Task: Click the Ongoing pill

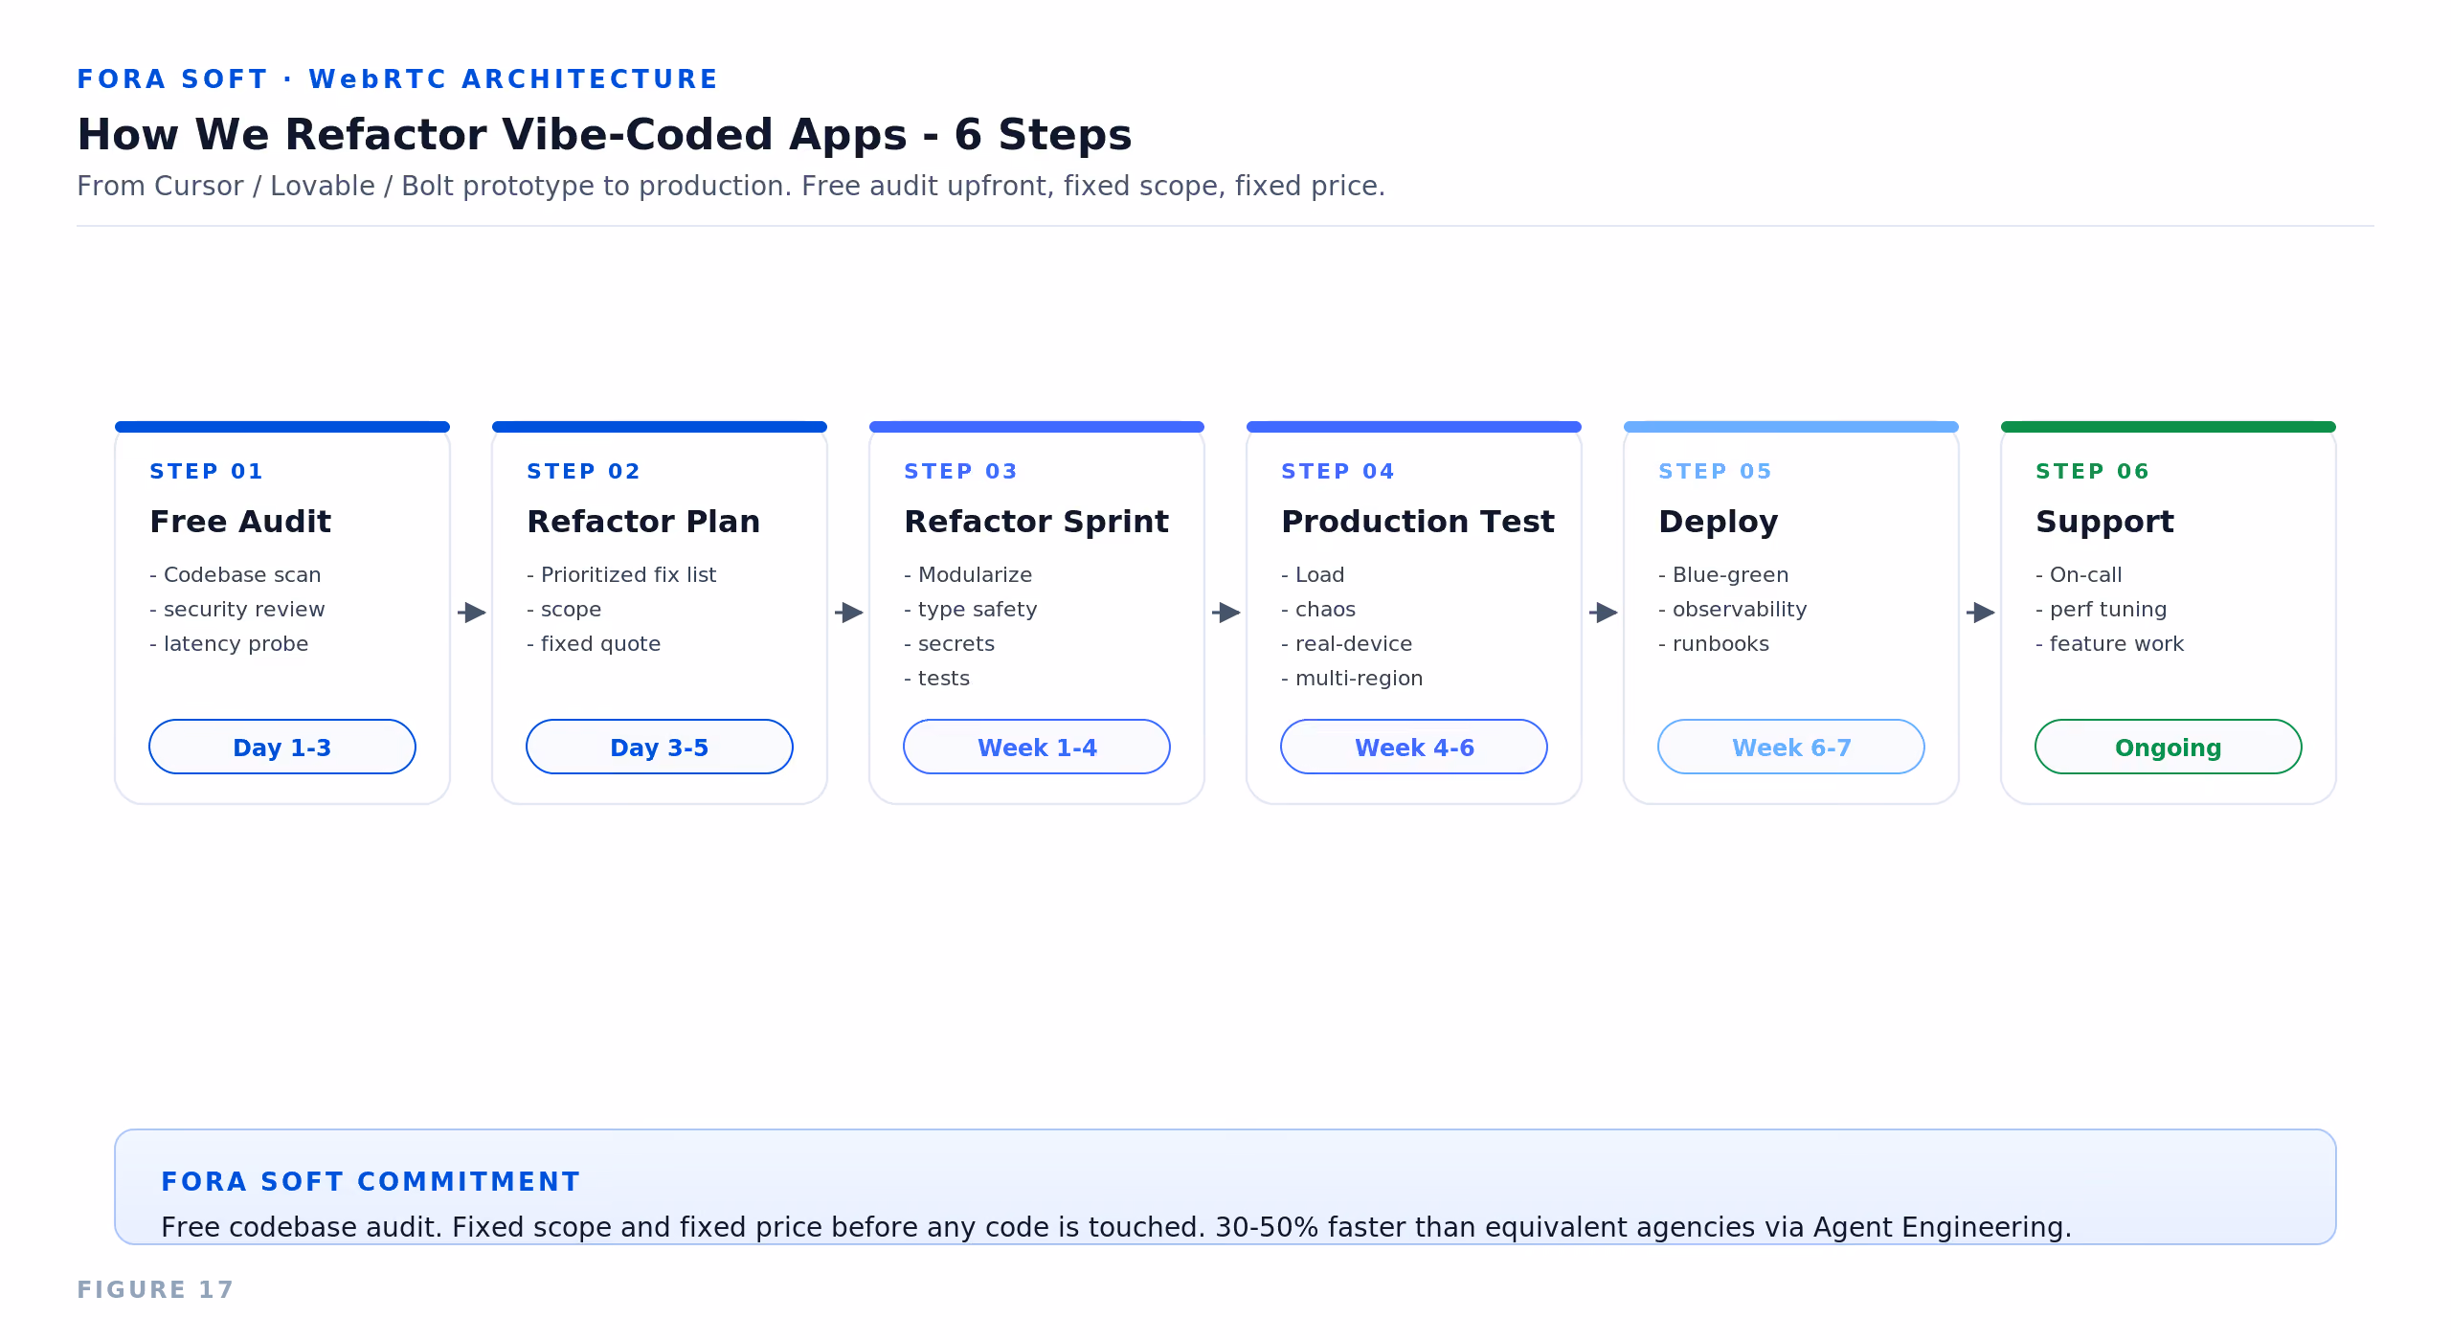Action: pos(2169,747)
